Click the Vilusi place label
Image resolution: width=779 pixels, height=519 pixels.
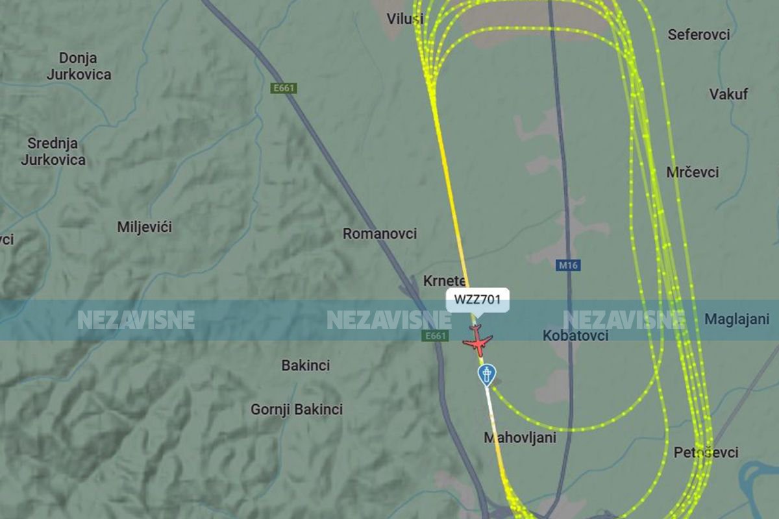click(405, 19)
